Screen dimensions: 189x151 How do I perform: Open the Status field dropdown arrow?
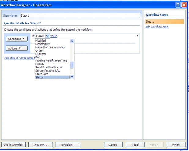tap(47, 36)
